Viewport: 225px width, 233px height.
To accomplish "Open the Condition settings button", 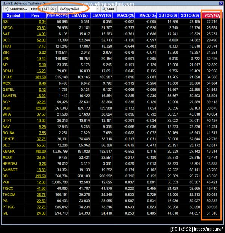I will pyautogui.click(x=16, y=9).
